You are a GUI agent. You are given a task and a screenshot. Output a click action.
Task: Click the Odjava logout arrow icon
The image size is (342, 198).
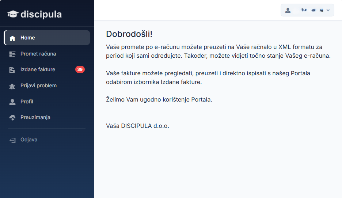(12, 140)
